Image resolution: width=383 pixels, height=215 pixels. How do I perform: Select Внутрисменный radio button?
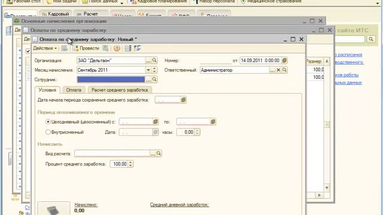(x=48, y=132)
